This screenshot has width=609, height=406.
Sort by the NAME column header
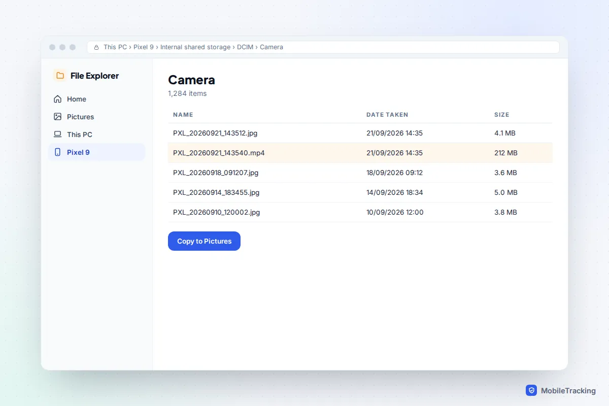click(x=183, y=115)
